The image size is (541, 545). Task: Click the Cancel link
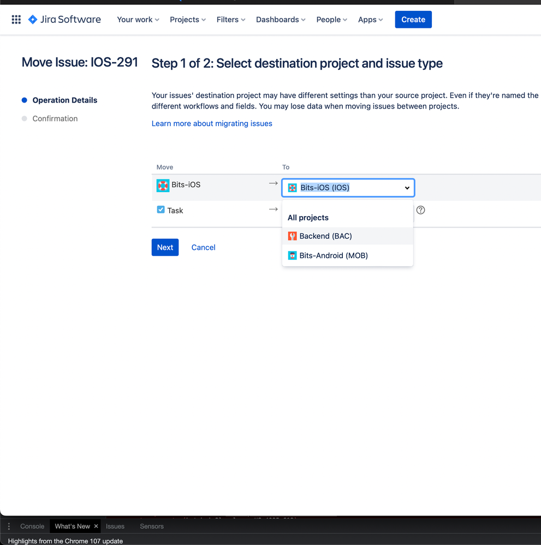(203, 248)
